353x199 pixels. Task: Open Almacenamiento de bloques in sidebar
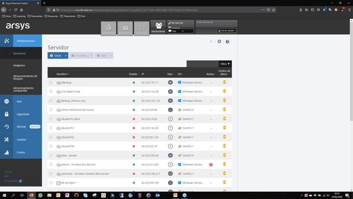click(25, 77)
